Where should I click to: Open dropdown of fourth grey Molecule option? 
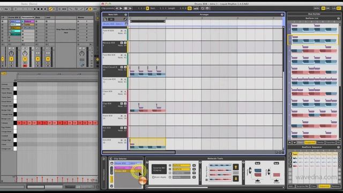(194, 177)
